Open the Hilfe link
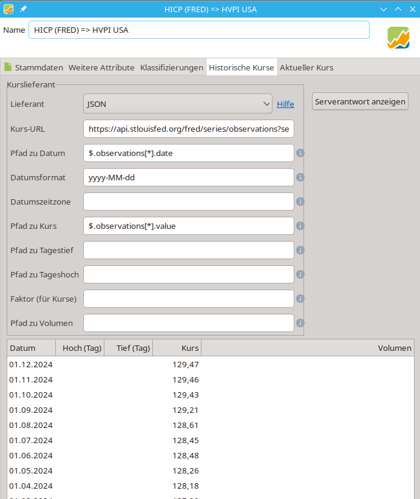This screenshot has height=499, width=420. click(x=285, y=104)
